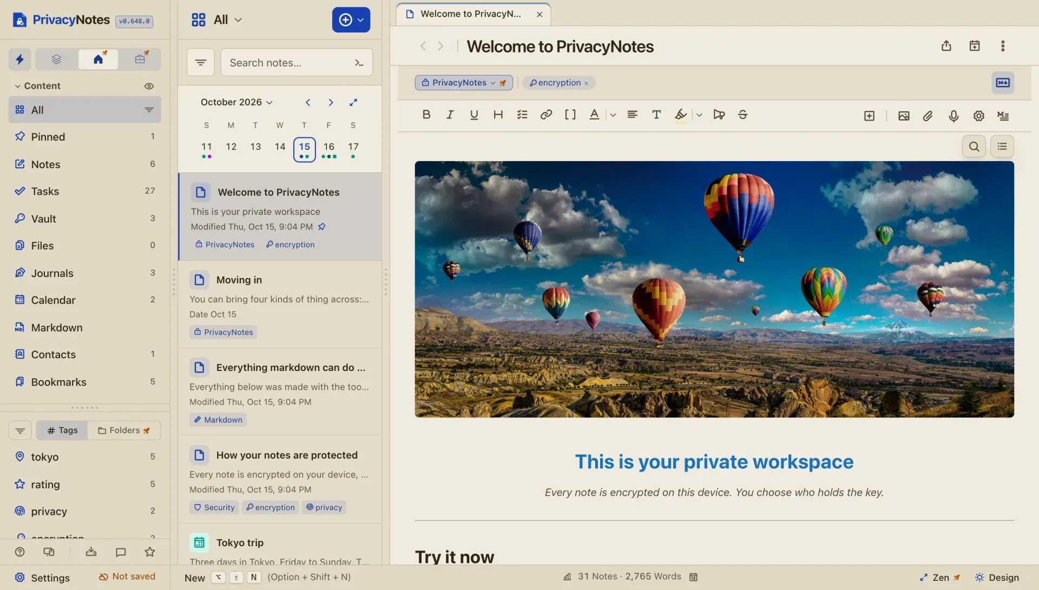Open the three-dot note menu
Viewport: 1039px width, 590px height.
click(x=1003, y=46)
